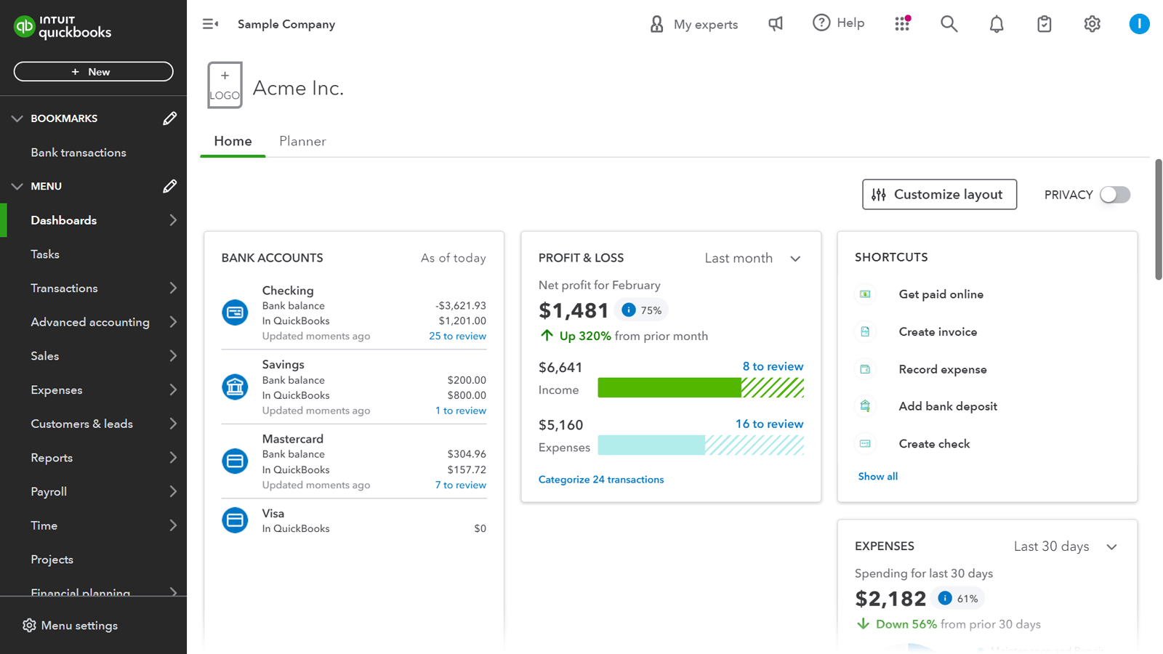Viewport: 1163px width, 654px height.
Task: Open Categorize 24 transactions link
Action: click(601, 479)
